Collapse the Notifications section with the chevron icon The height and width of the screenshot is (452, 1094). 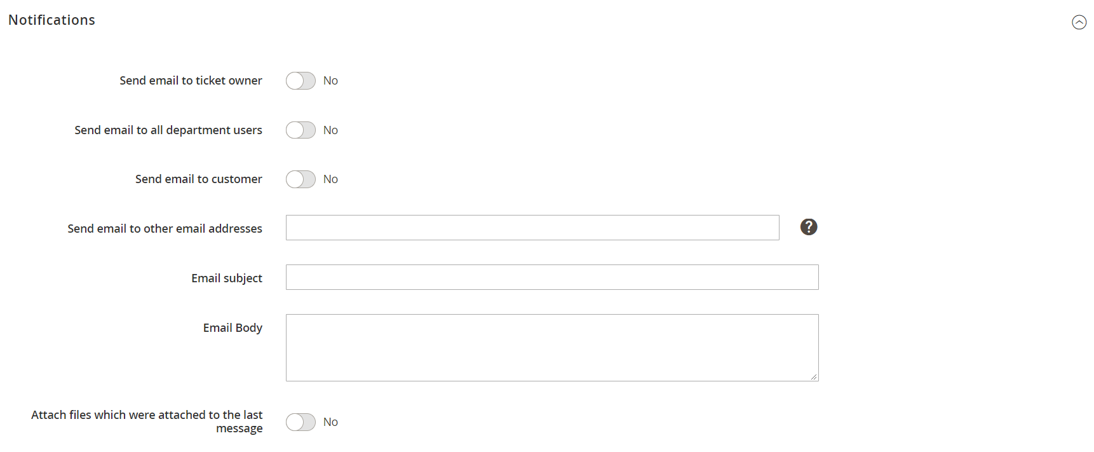click(x=1079, y=22)
